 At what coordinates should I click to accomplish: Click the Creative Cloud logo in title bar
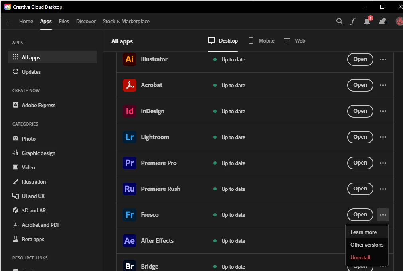click(8, 7)
